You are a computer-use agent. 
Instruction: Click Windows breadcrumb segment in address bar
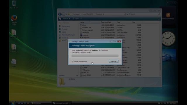pos(99,14)
